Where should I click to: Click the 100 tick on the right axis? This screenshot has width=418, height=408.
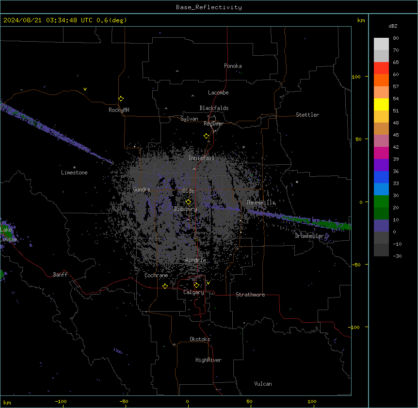tap(356, 77)
